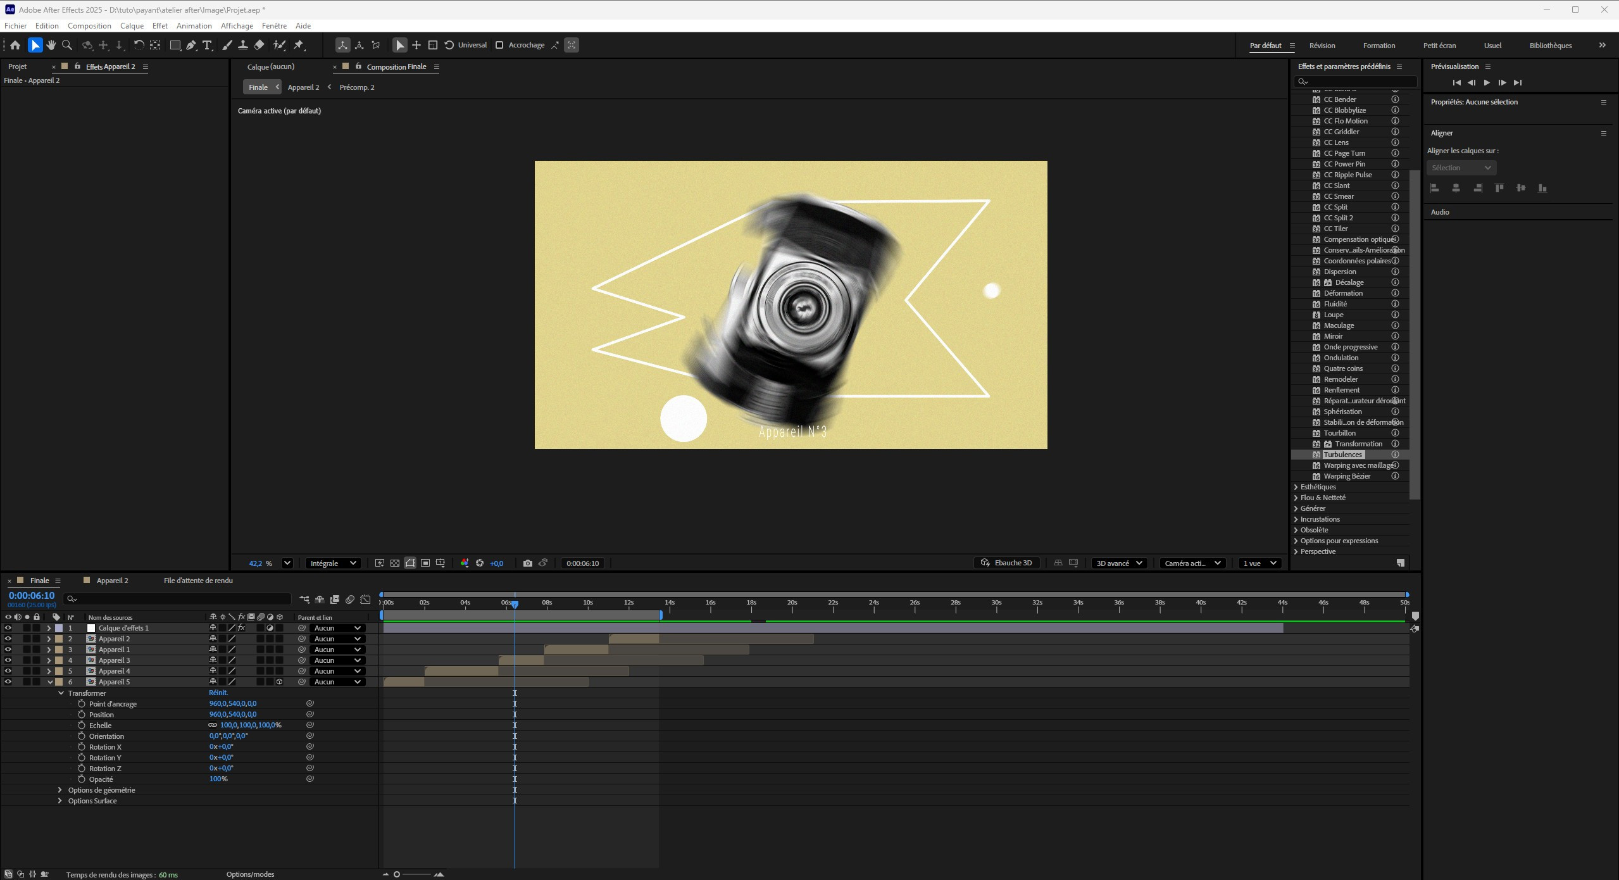
Task: Select the Hand tool
Action: coord(51,45)
